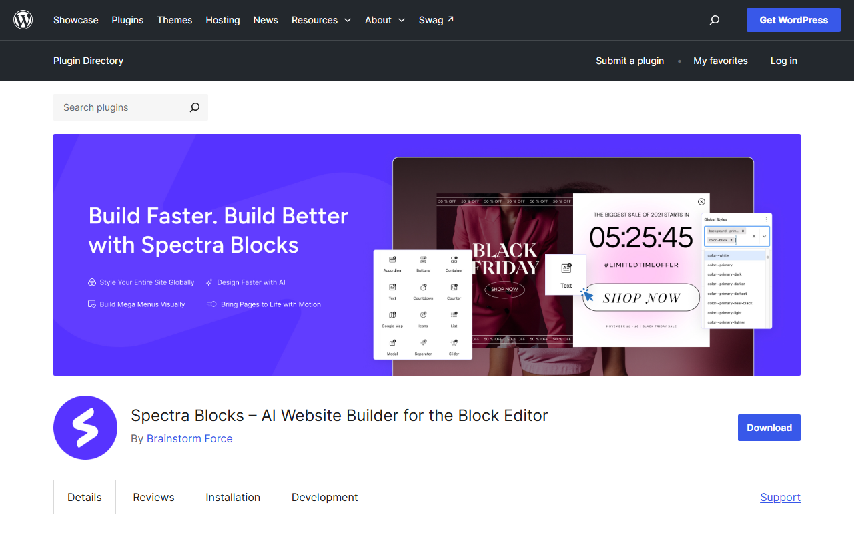The image size is (854, 533).
Task: Open the Plugin Directory link
Action: (88, 61)
